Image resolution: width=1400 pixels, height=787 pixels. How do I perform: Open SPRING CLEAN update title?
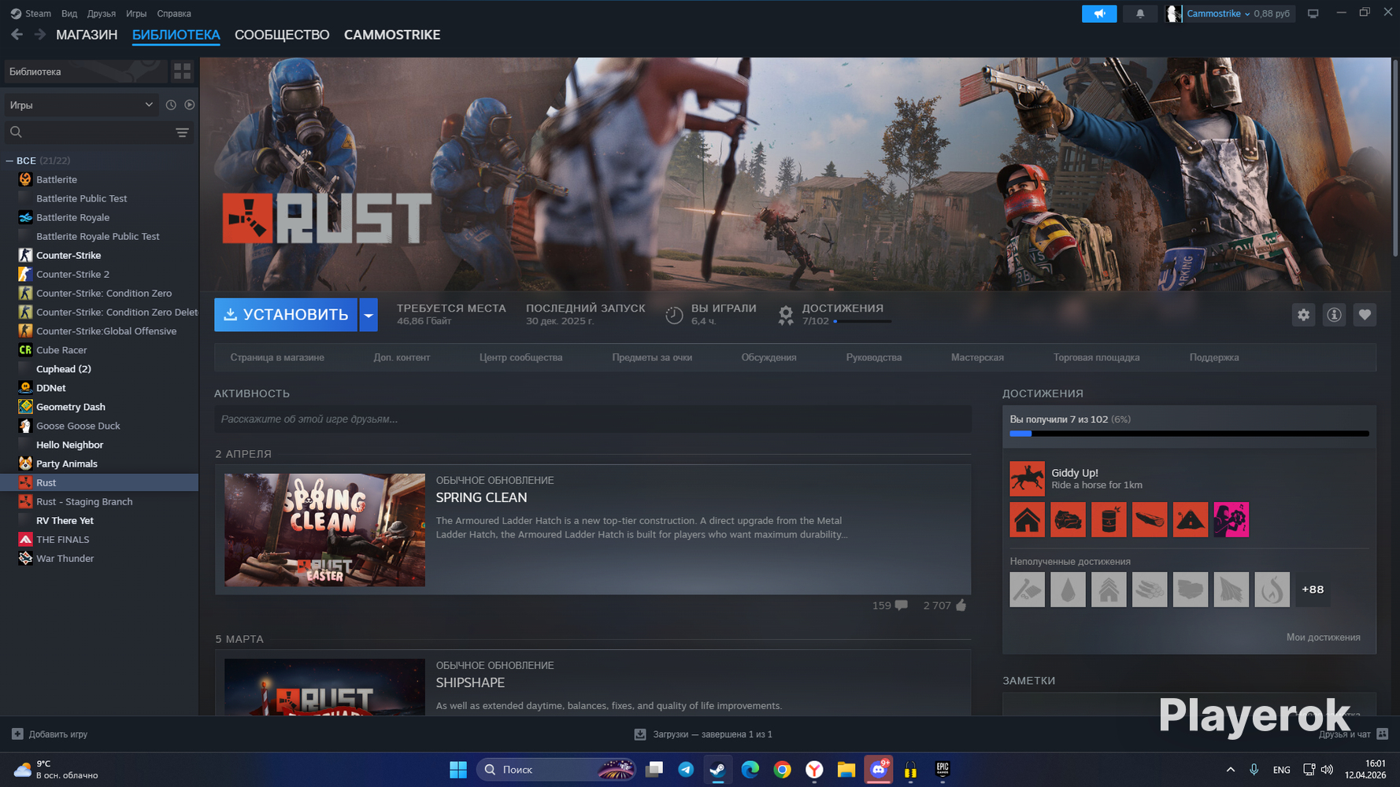(481, 497)
